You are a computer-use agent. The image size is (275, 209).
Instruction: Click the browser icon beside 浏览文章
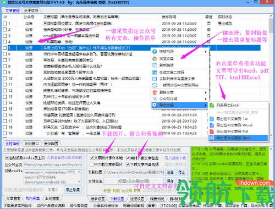point(155,59)
